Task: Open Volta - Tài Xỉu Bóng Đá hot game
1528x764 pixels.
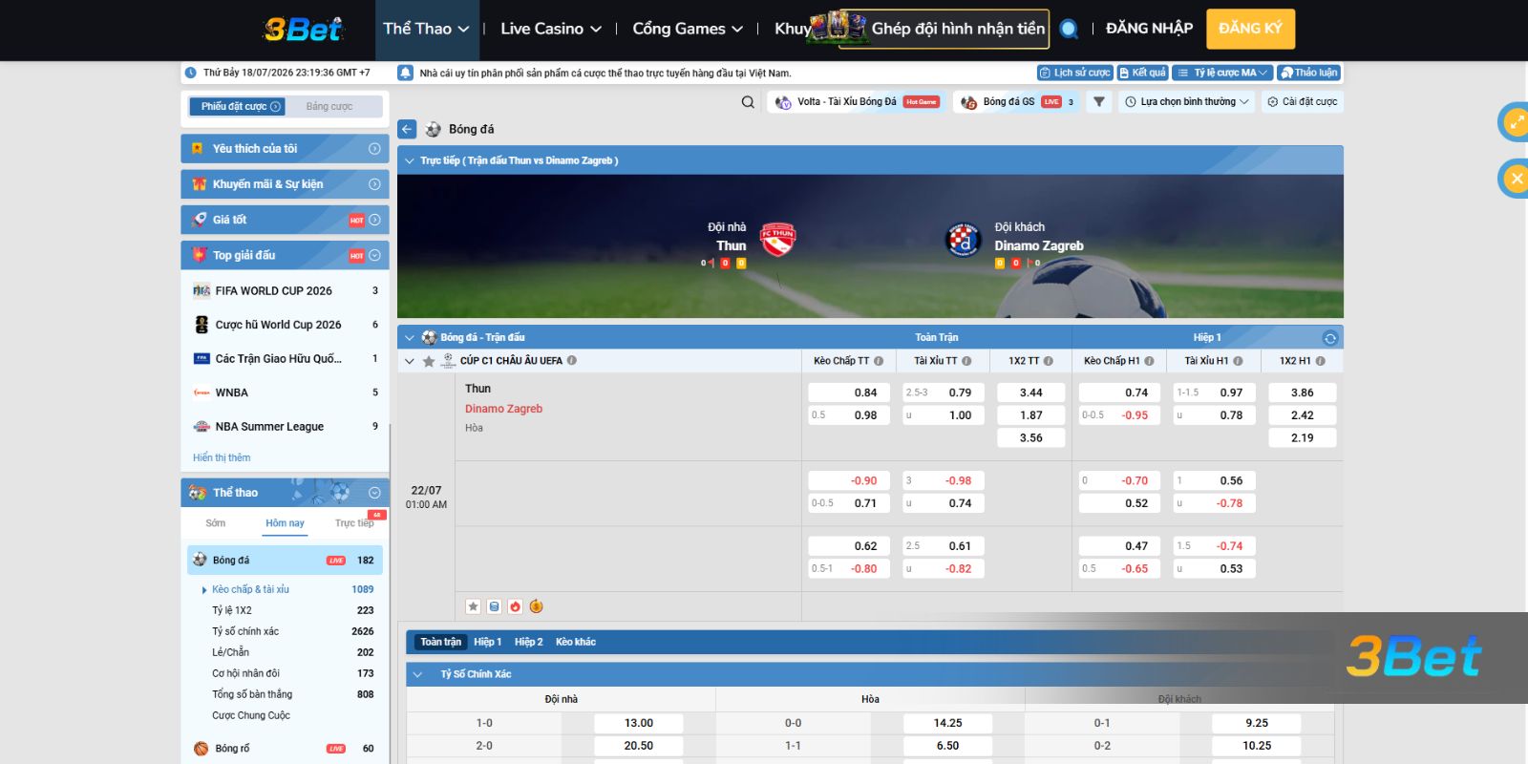Action: pyautogui.click(x=857, y=102)
